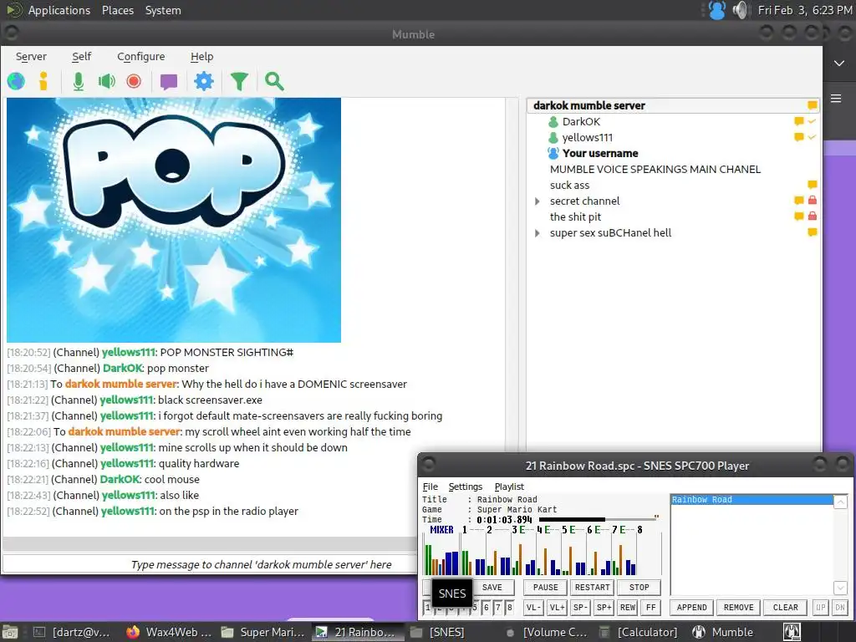This screenshot has width=856, height=642.
Task: Open Settings menu in SNES SPC700 Player
Action: pos(465,487)
